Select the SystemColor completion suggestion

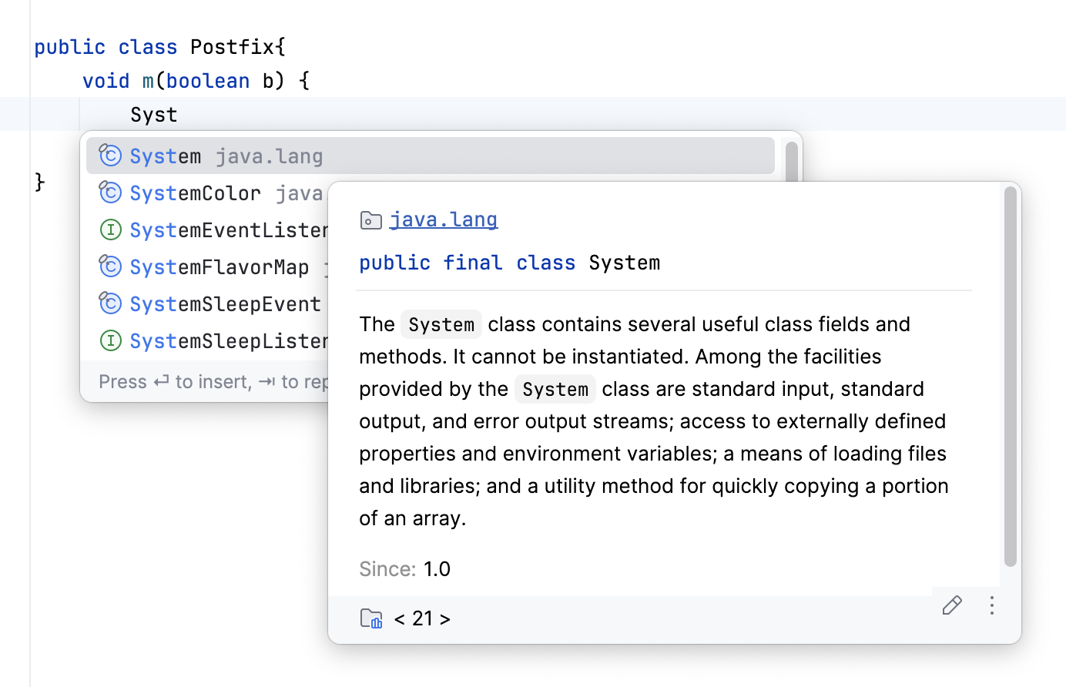point(195,192)
